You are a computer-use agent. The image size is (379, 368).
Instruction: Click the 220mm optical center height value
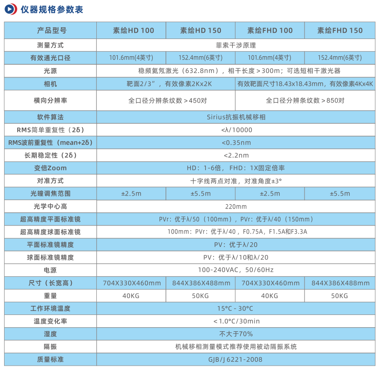235,206
